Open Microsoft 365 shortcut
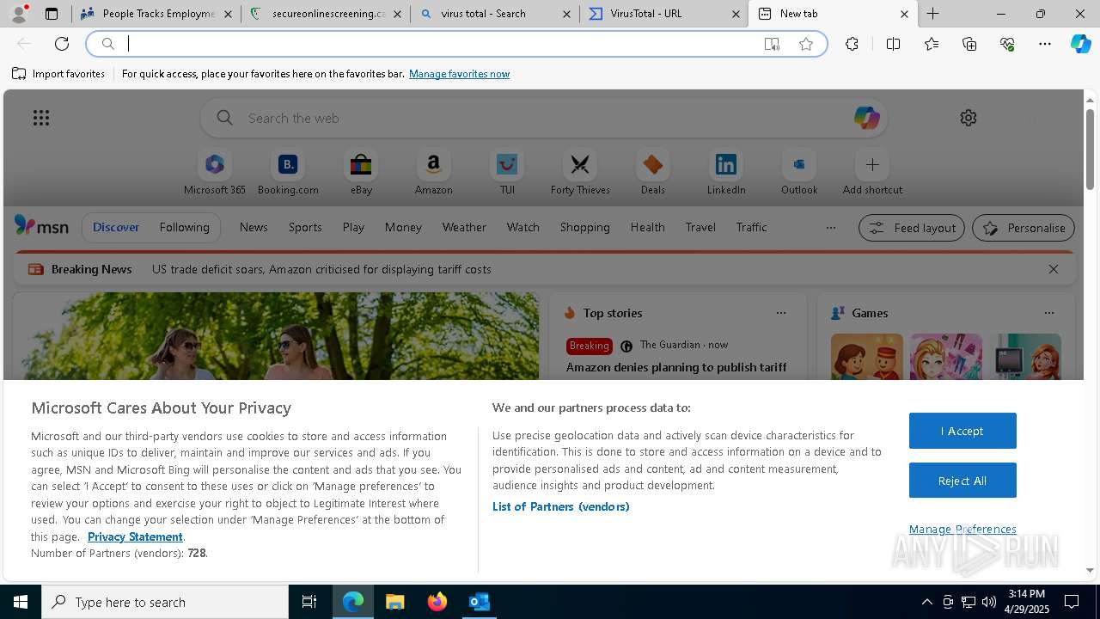The width and height of the screenshot is (1100, 619). click(x=215, y=173)
